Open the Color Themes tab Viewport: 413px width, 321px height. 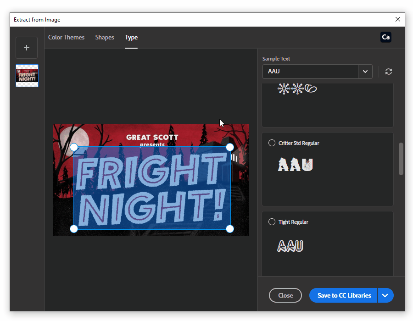pyautogui.click(x=66, y=37)
